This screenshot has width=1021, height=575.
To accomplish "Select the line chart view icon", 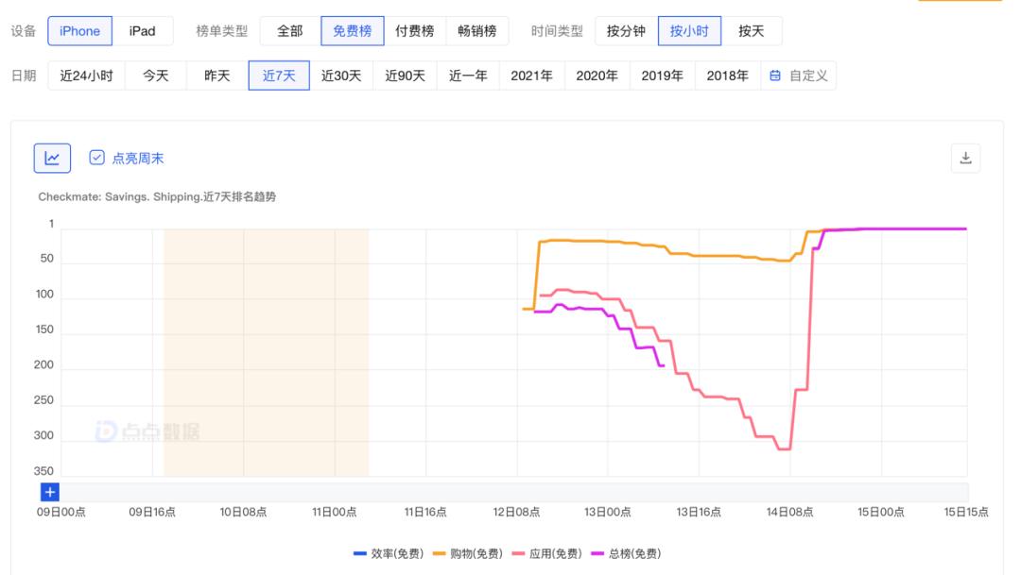I will click(52, 158).
